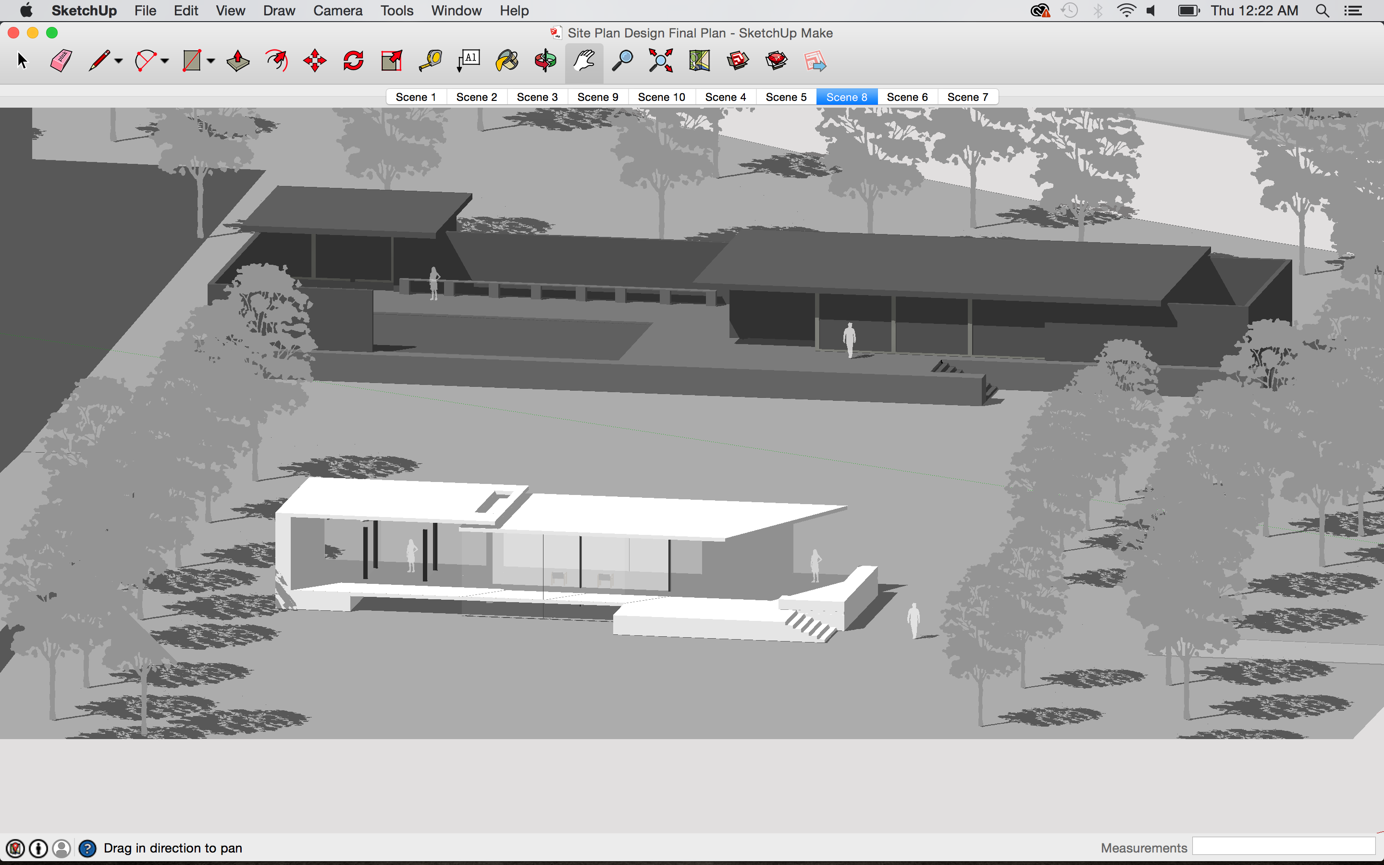
Task: Activate the Paint Bucket tool
Action: (507, 61)
